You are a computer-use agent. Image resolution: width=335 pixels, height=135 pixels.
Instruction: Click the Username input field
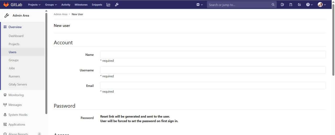tap(213, 70)
